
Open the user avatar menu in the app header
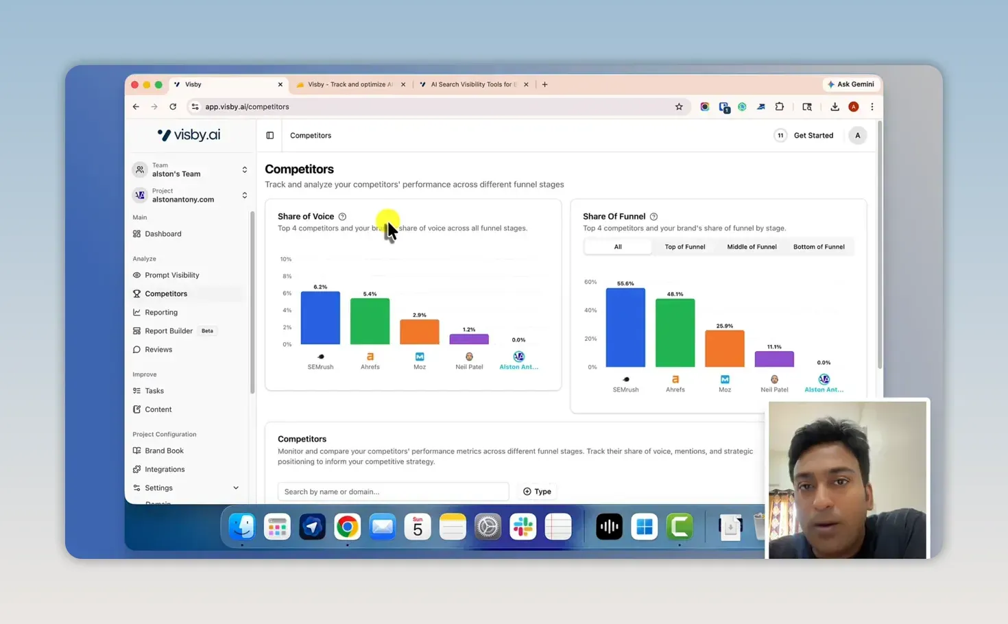857,136
